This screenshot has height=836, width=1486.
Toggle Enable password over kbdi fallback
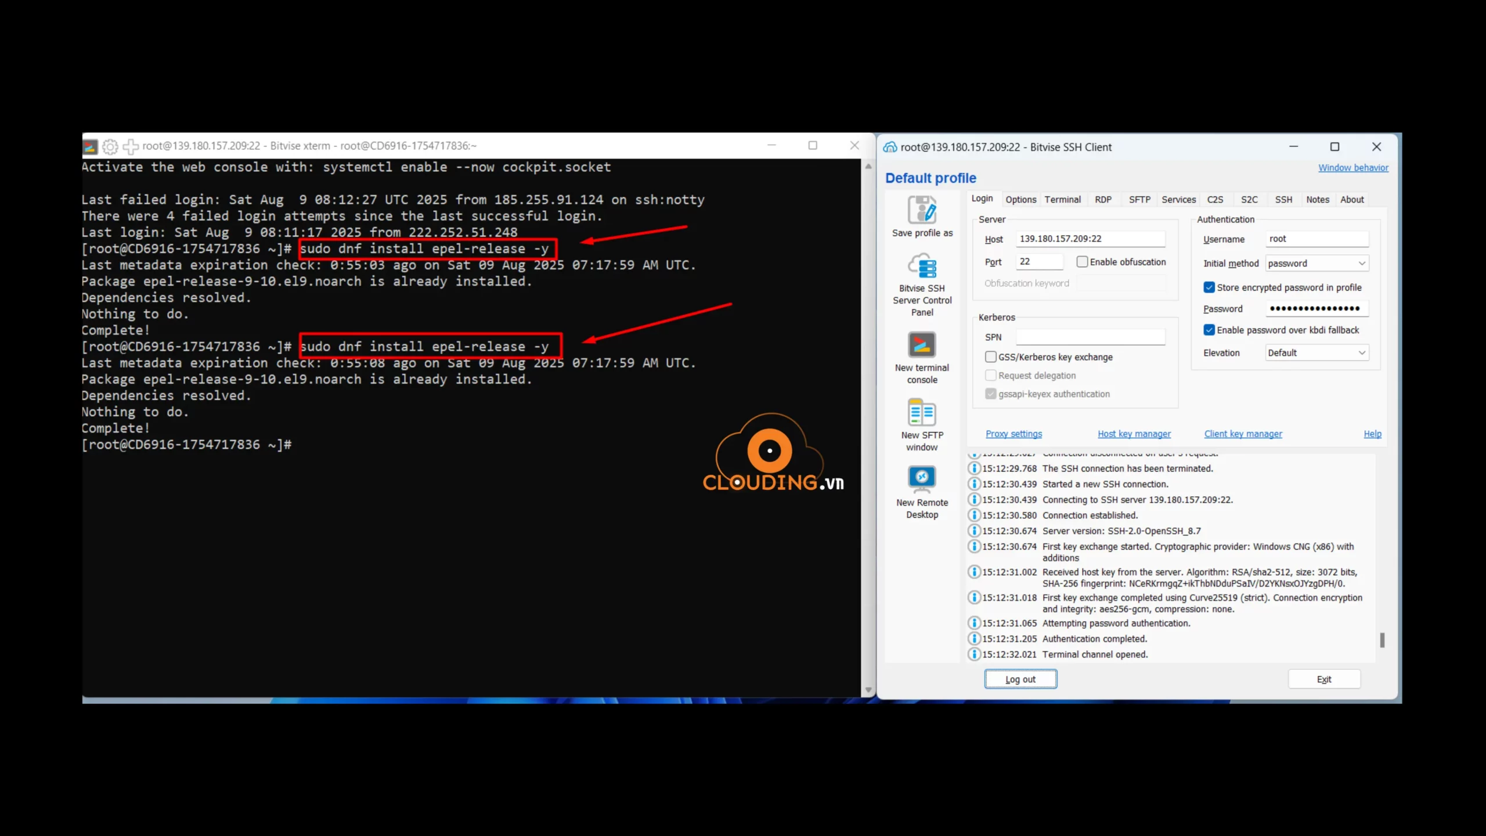coord(1209,330)
